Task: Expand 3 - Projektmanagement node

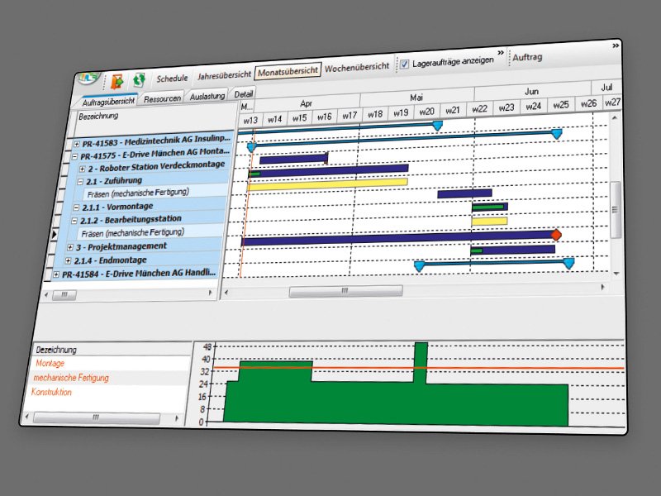Action: 70,247
